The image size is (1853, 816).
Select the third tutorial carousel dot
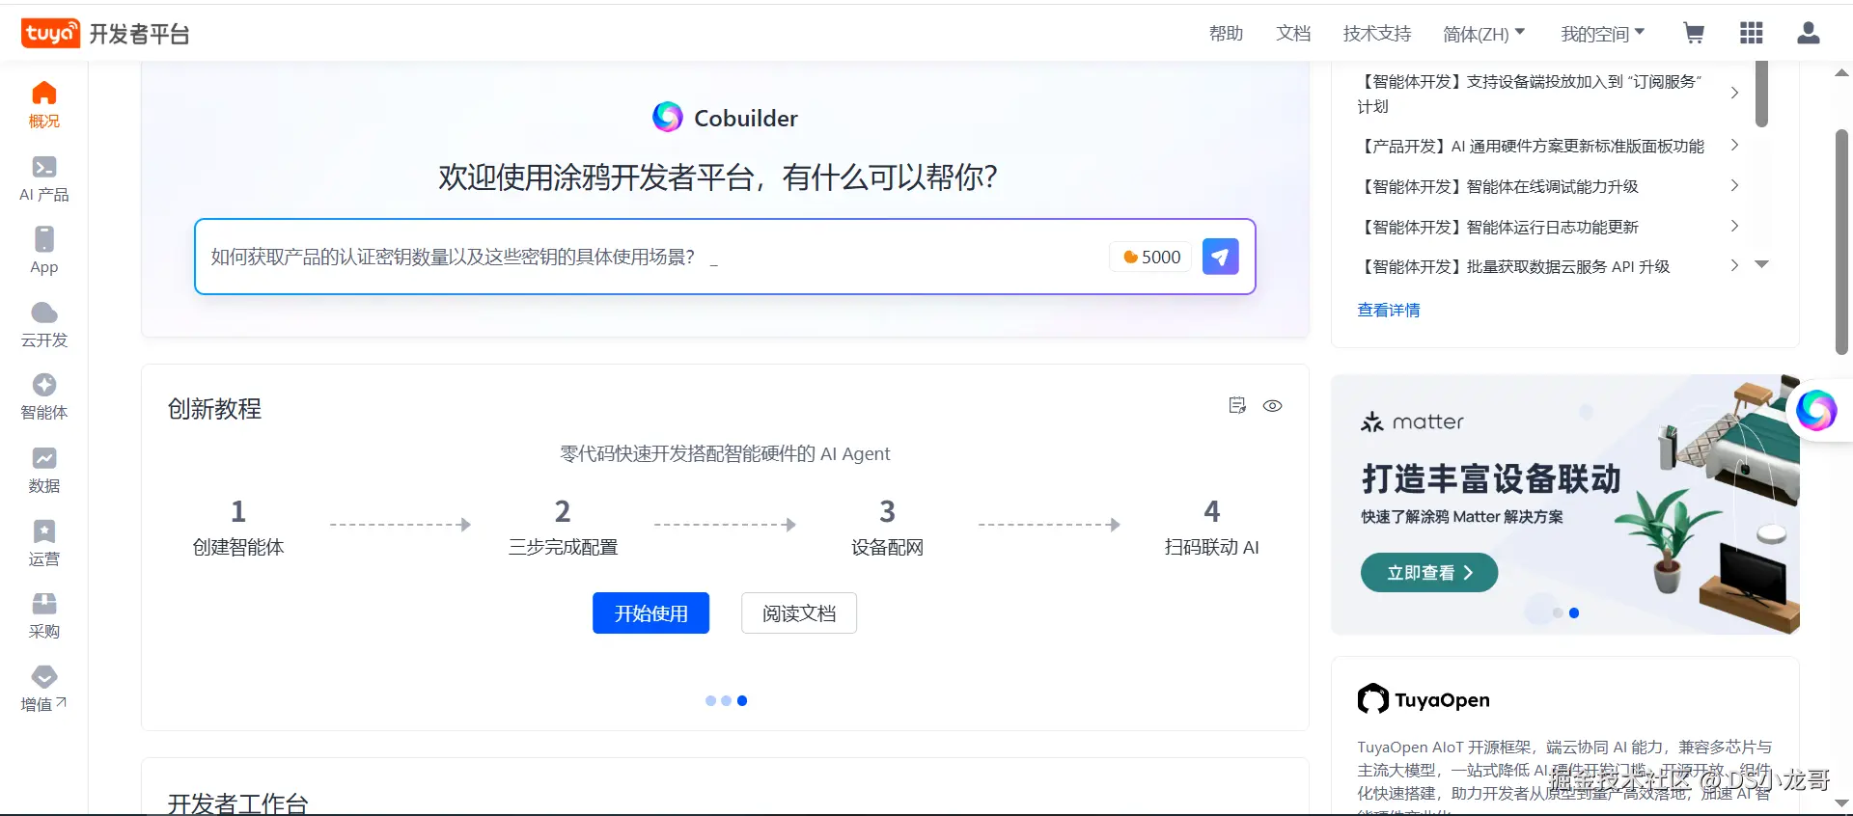pos(742,701)
